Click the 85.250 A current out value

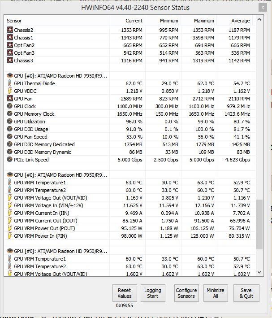coord(132,221)
